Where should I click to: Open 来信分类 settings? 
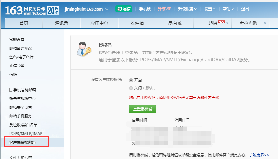coord(17,66)
